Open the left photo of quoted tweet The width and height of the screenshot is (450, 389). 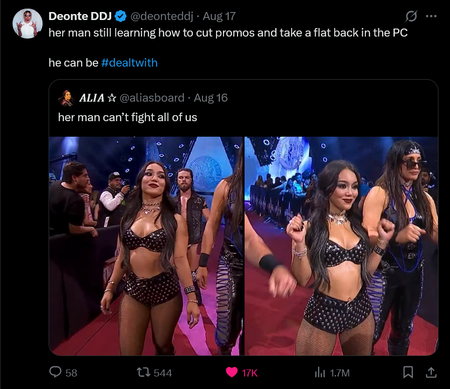point(146,246)
